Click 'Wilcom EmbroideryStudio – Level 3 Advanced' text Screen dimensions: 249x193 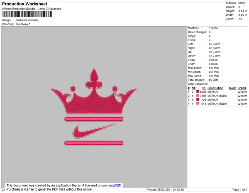(x=32, y=9)
